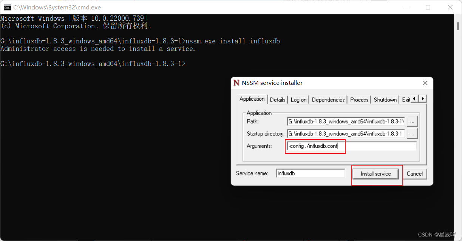Click the Microsoft Corporation copyright line
Screen dimensions: 462x241
coord(76,26)
